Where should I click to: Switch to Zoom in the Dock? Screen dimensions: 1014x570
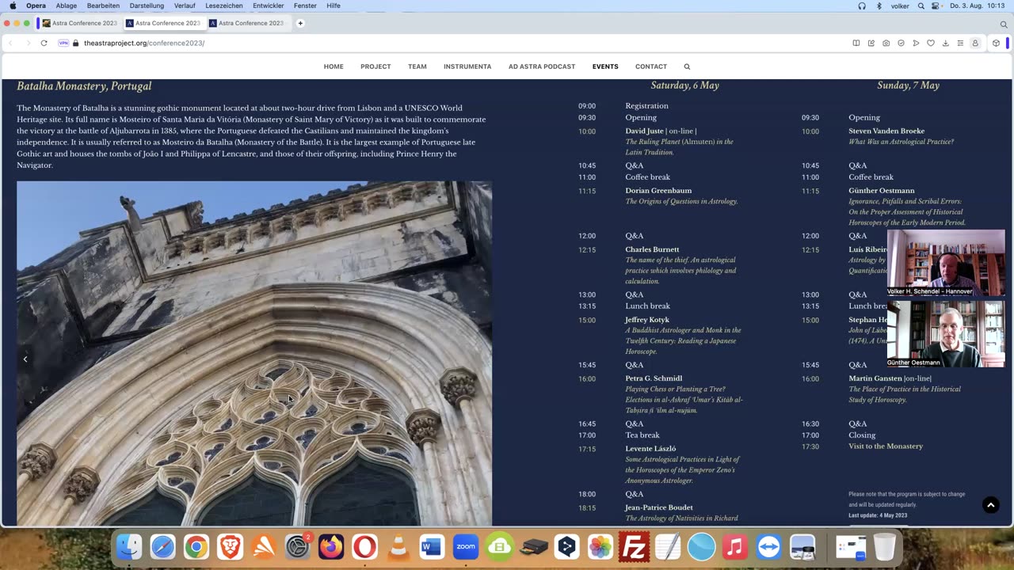pos(466,547)
